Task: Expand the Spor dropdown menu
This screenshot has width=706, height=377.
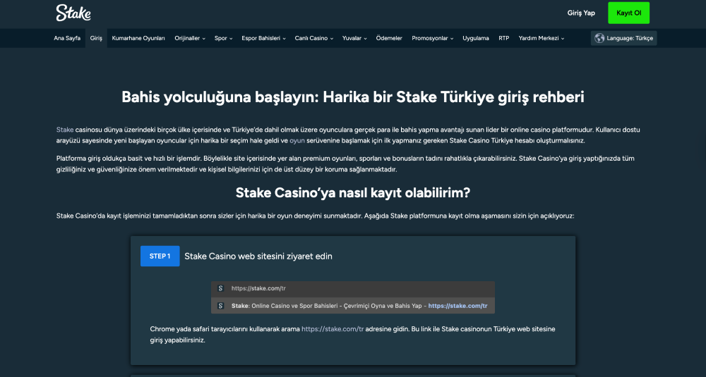Action: click(x=223, y=38)
